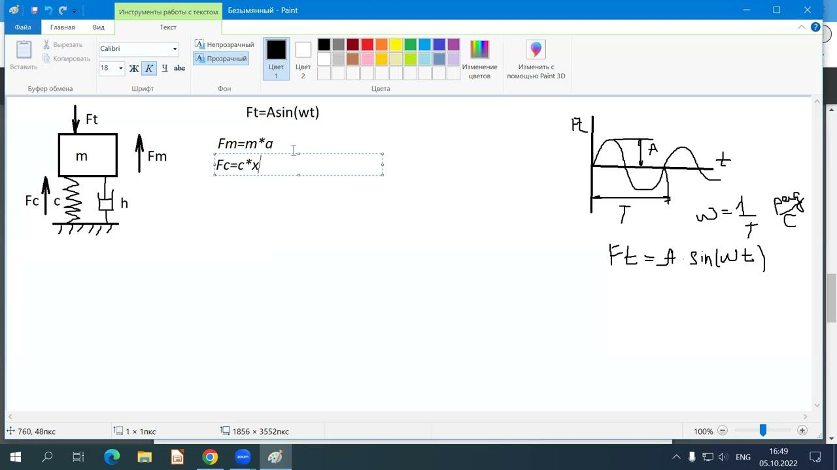
Task: Click Cut (Вырезать) in the clipboard group
Action: (x=63, y=44)
